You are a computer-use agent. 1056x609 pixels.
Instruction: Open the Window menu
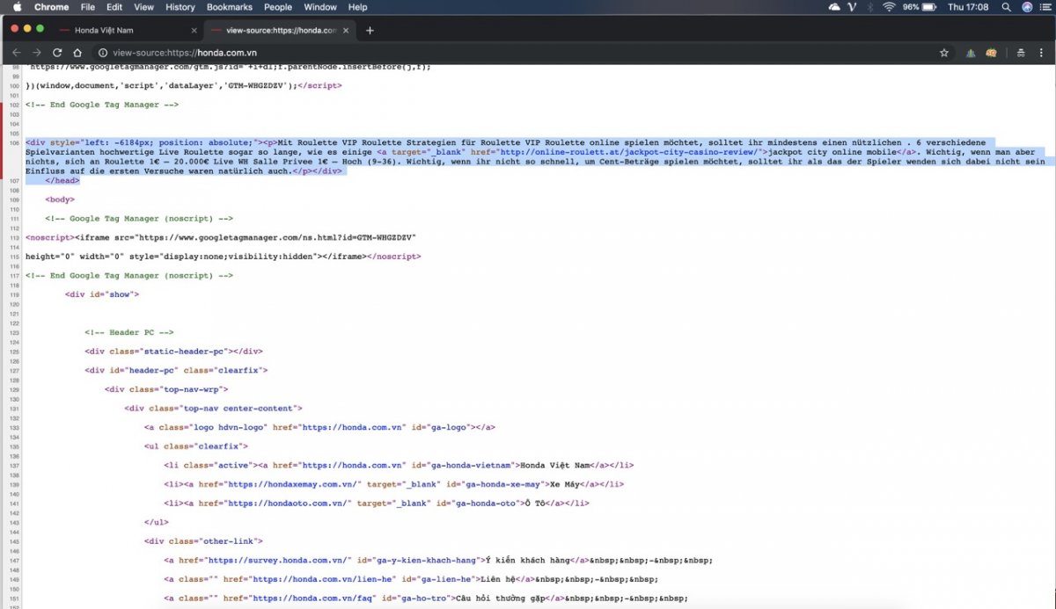coord(320,7)
